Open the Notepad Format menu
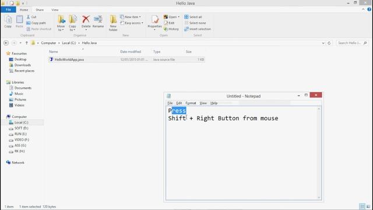 (x=191, y=103)
